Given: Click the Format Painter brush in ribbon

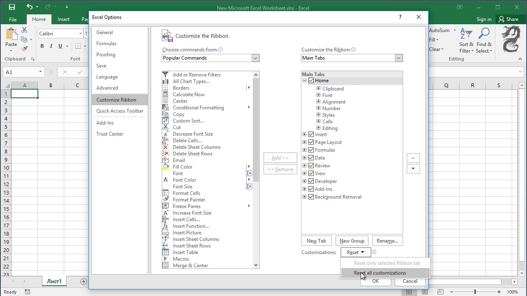Looking at the screenshot, I should pos(24,49).
